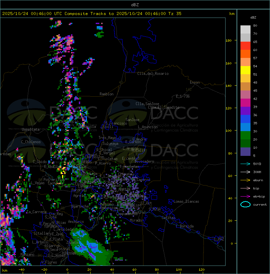Click the 'Divisadero' place label
This screenshot has width=270, height=274.
[x=144, y=161]
